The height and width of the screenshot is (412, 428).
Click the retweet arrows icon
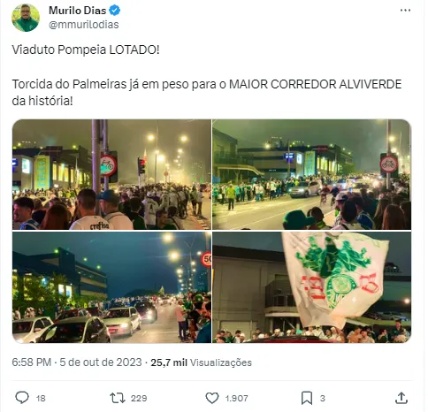click(118, 398)
